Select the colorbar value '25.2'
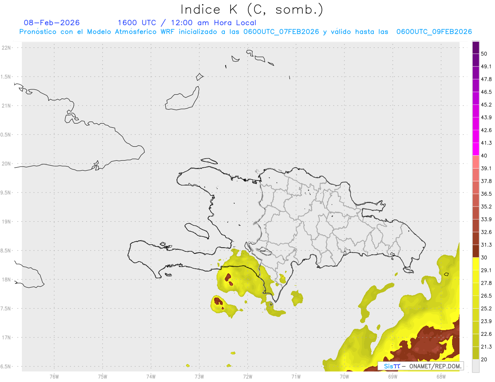 pyautogui.click(x=486, y=309)
